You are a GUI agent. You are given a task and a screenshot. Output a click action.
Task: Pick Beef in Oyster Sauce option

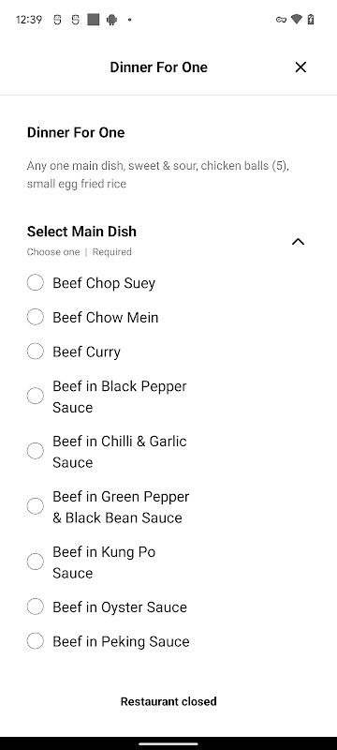pos(36,607)
